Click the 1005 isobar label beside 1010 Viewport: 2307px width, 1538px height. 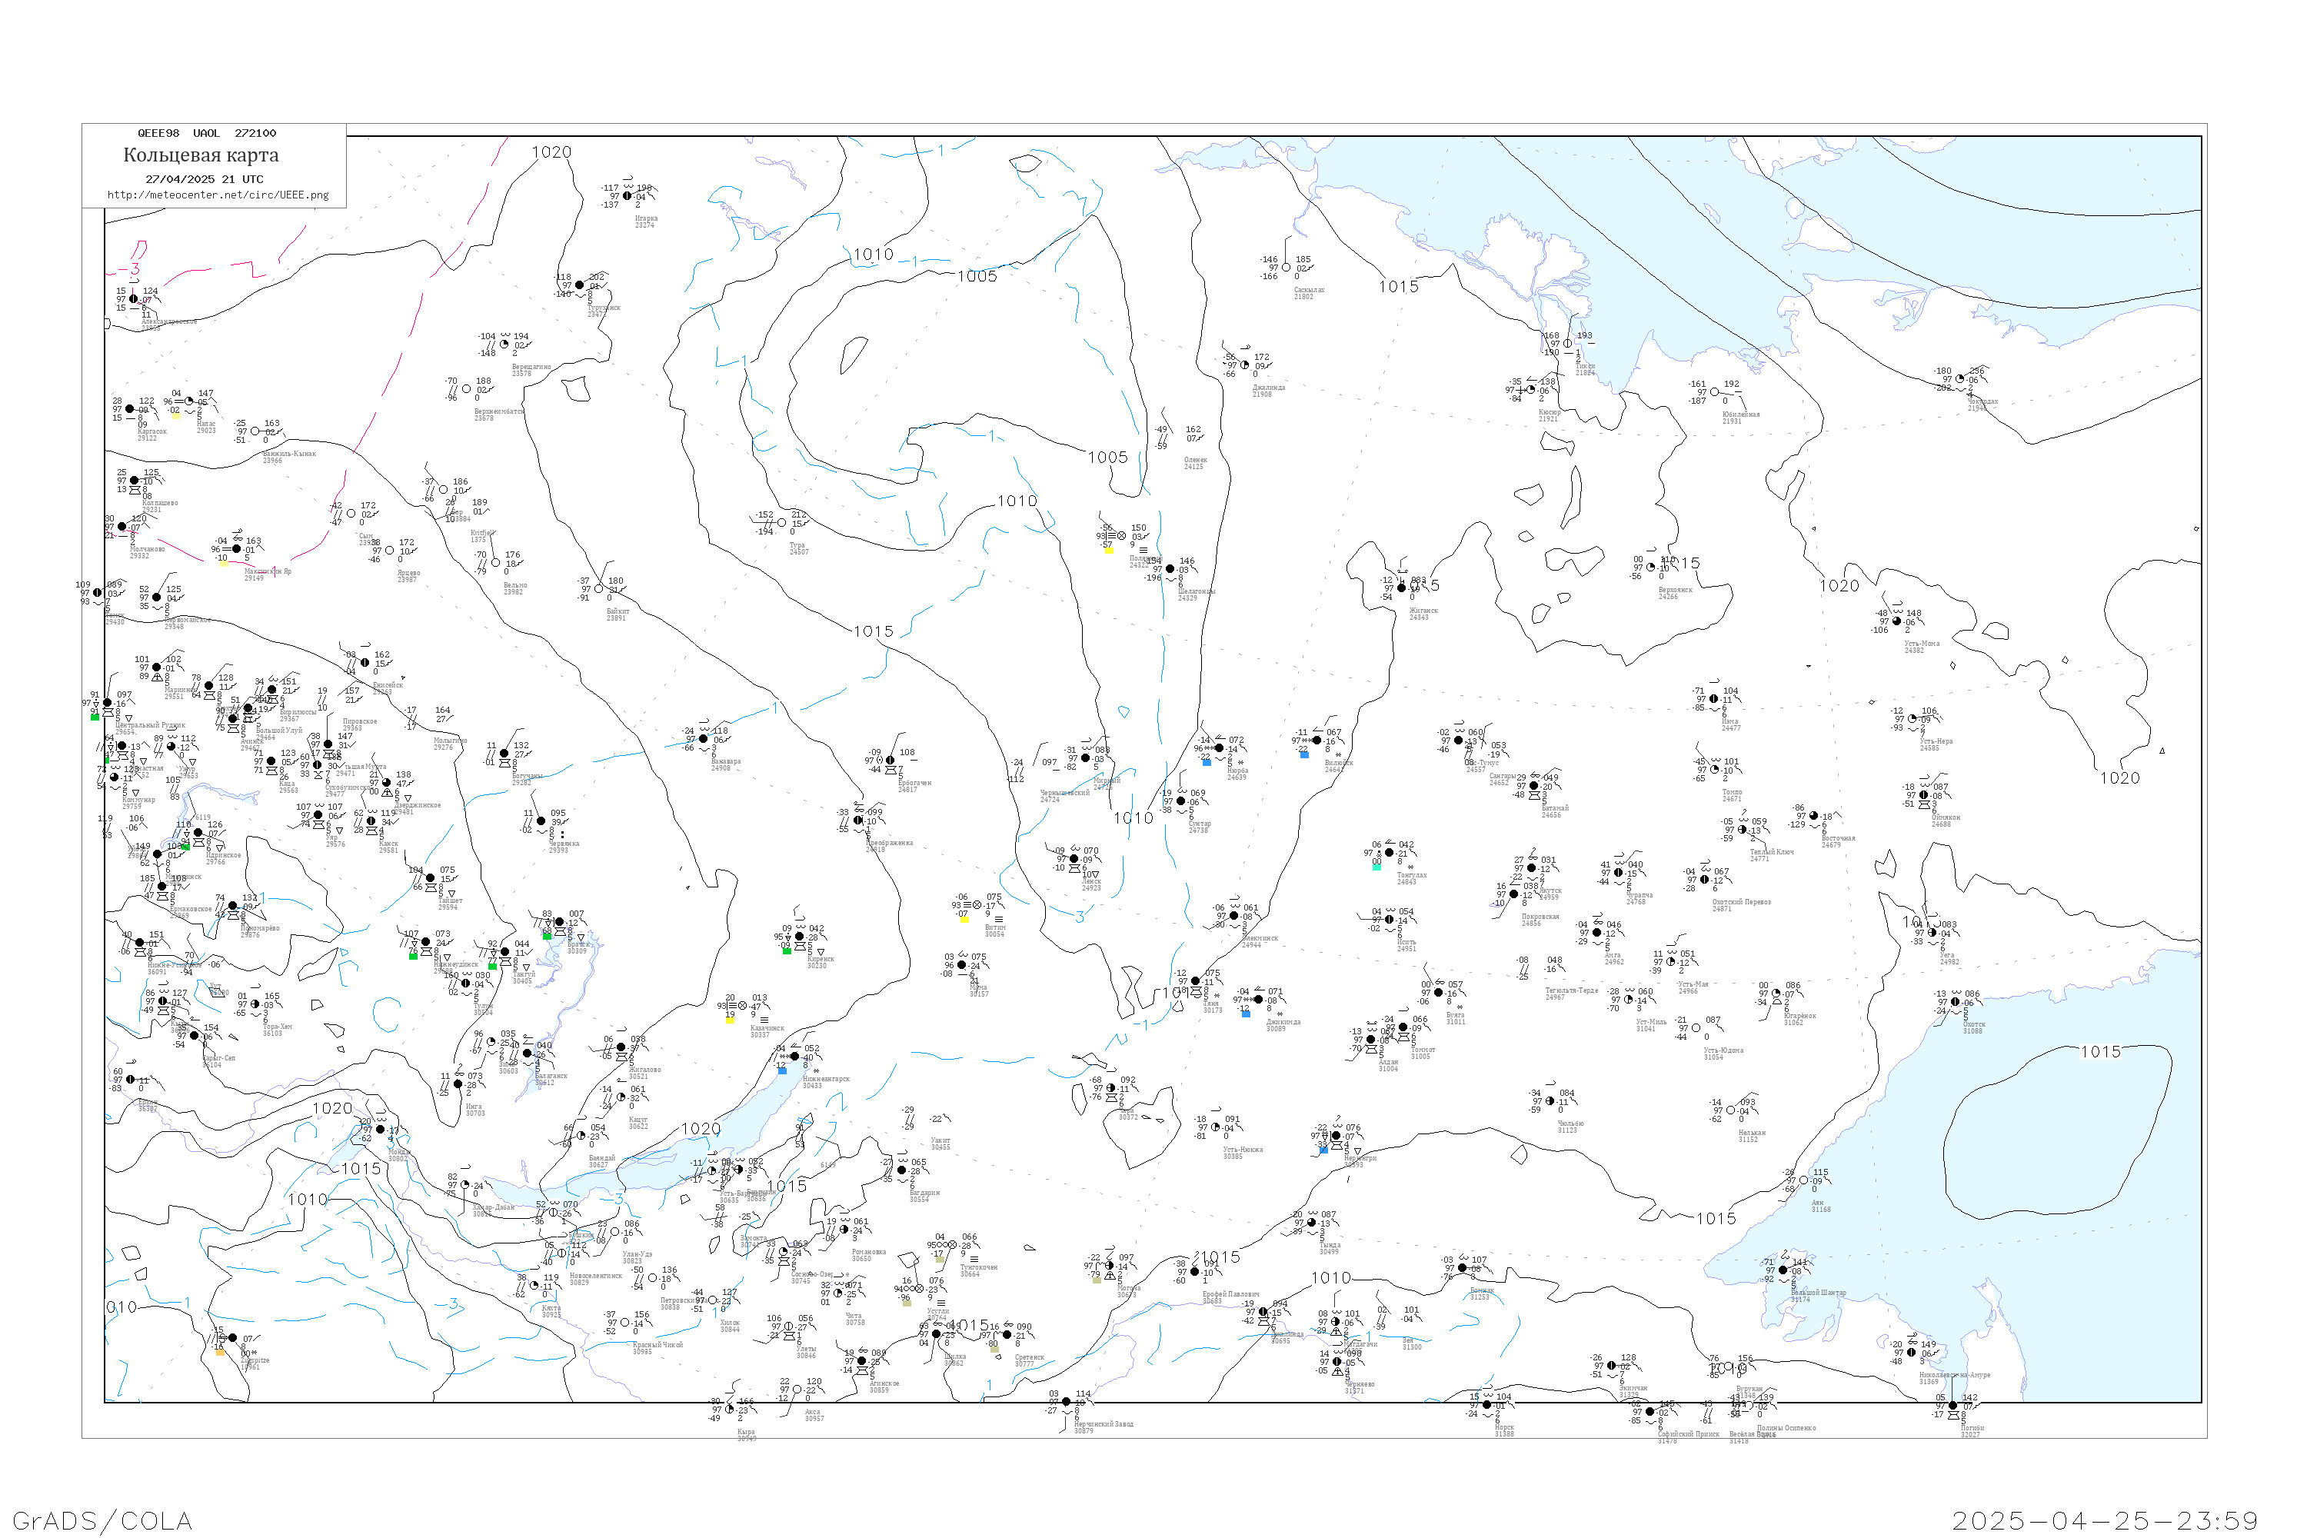pos(977,277)
